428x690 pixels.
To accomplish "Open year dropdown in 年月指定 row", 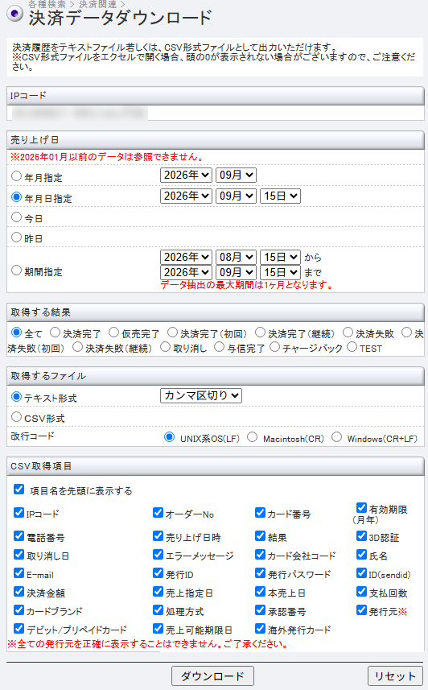I will [x=186, y=176].
